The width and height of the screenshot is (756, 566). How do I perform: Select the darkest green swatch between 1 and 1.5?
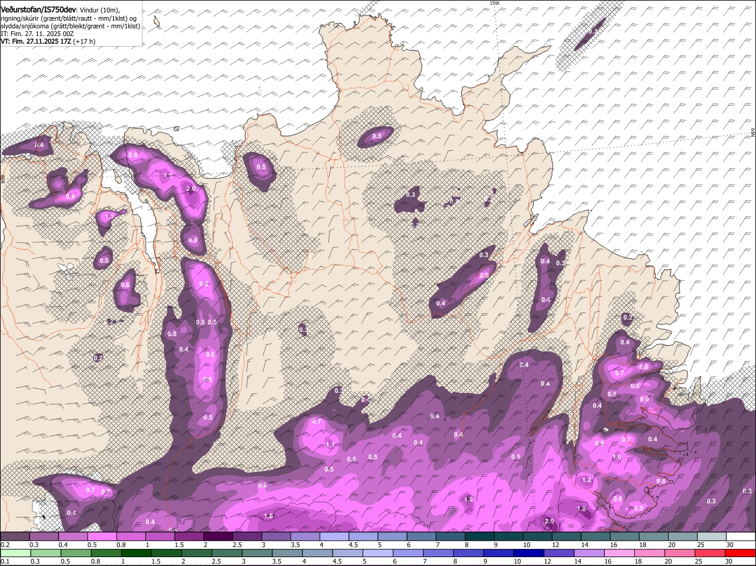tap(136, 554)
